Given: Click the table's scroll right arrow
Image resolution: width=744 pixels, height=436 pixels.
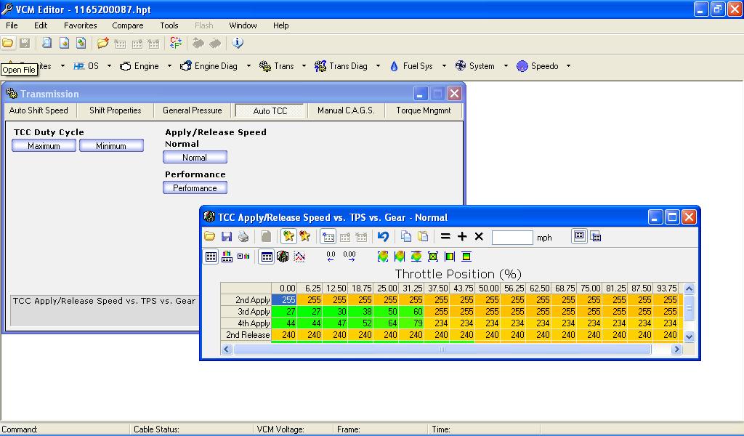Looking at the screenshot, I should point(676,350).
